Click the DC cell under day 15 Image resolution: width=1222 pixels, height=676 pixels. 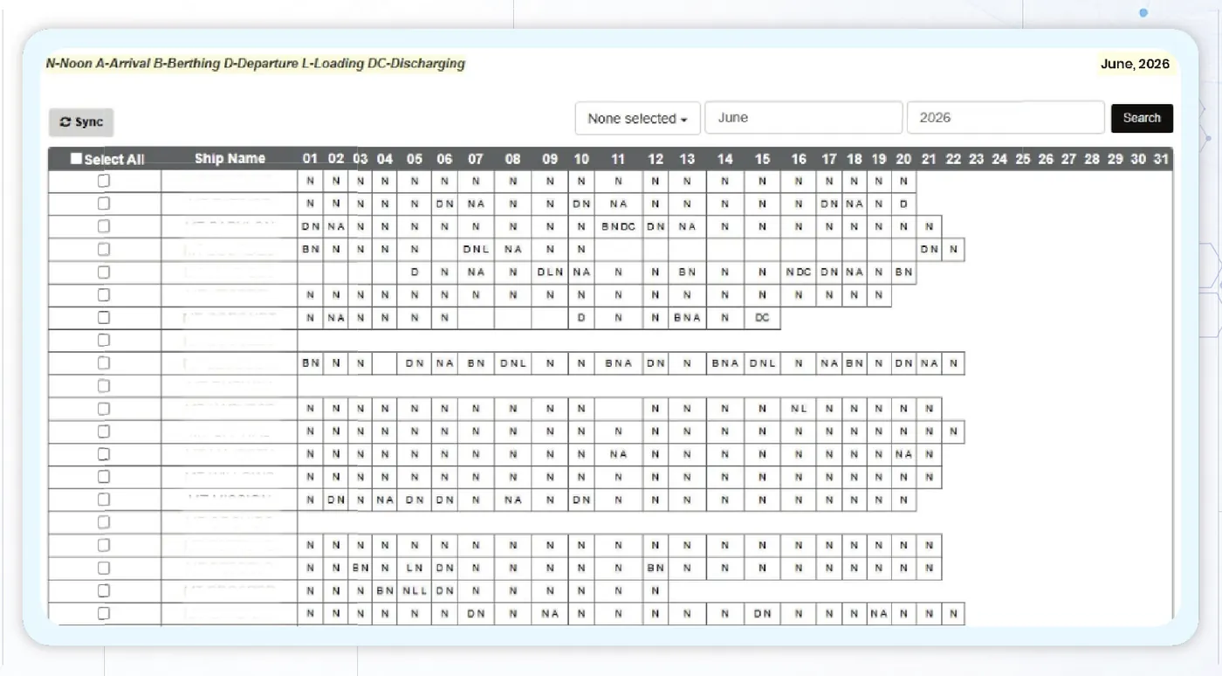762,318
